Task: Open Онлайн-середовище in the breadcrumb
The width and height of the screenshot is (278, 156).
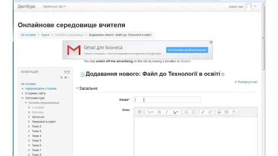Action: tap(69, 35)
